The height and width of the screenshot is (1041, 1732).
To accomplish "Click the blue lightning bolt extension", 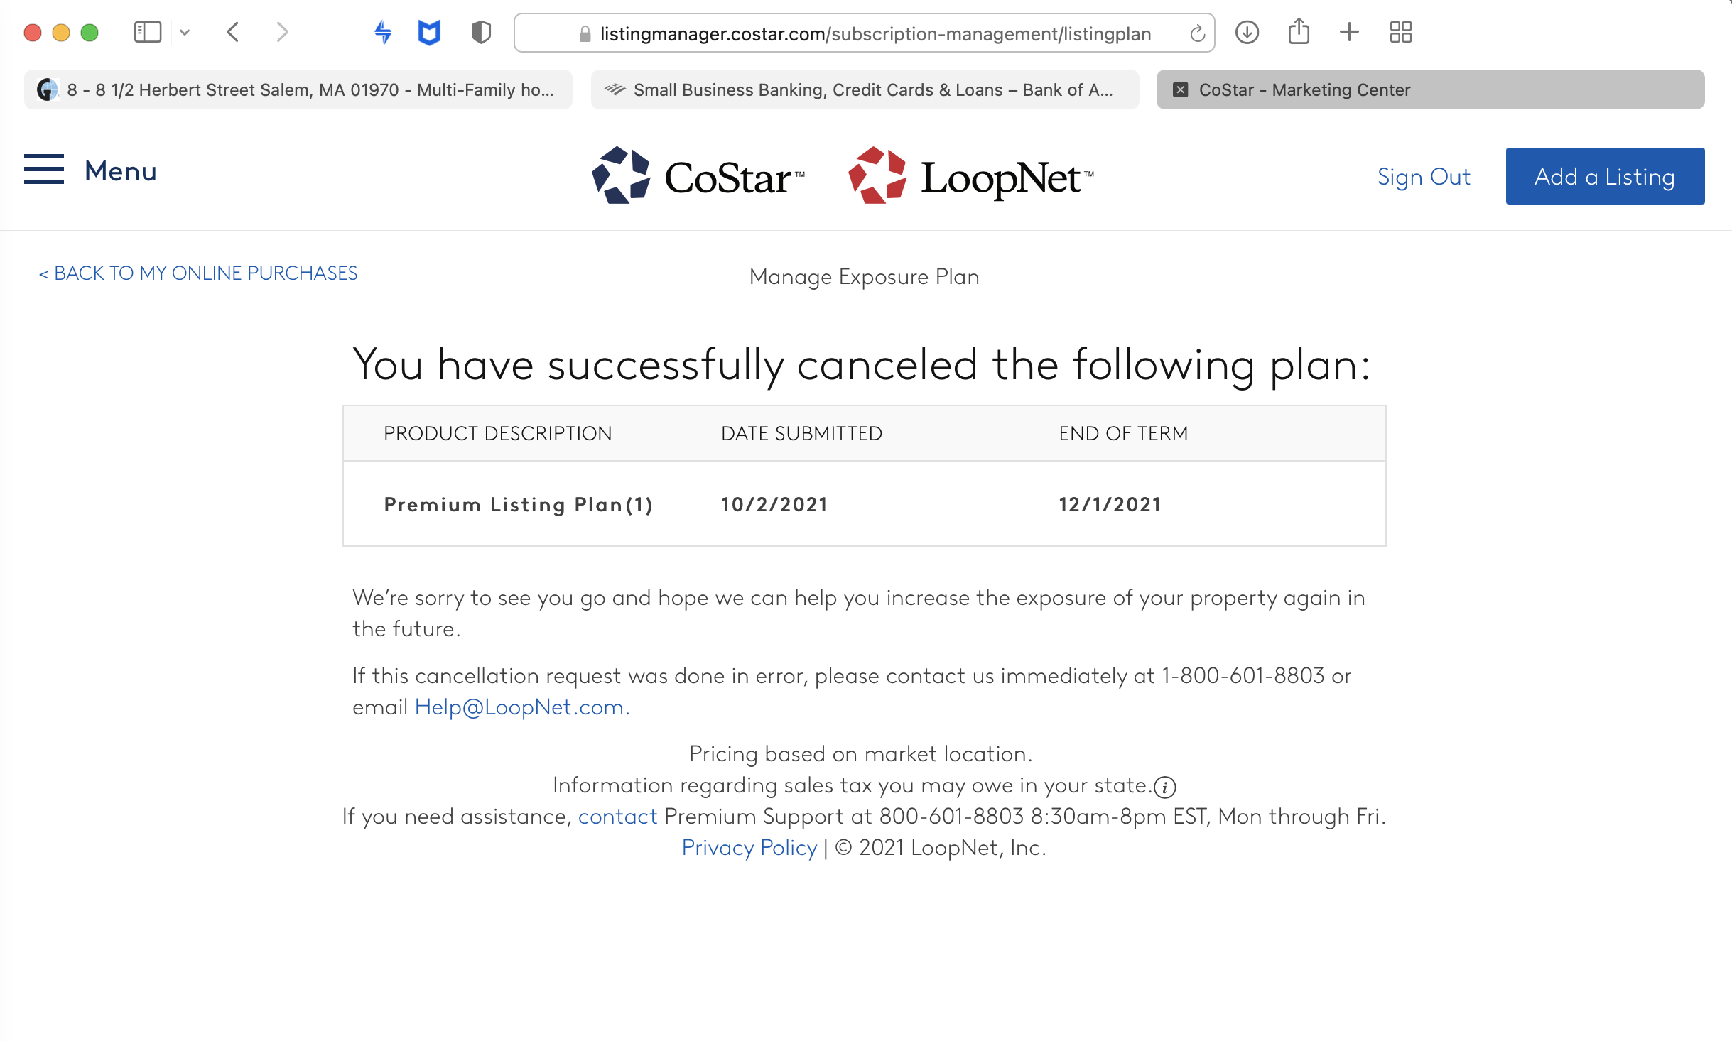I will tap(383, 32).
